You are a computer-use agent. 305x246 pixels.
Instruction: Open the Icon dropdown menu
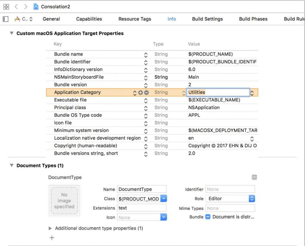point(164,217)
